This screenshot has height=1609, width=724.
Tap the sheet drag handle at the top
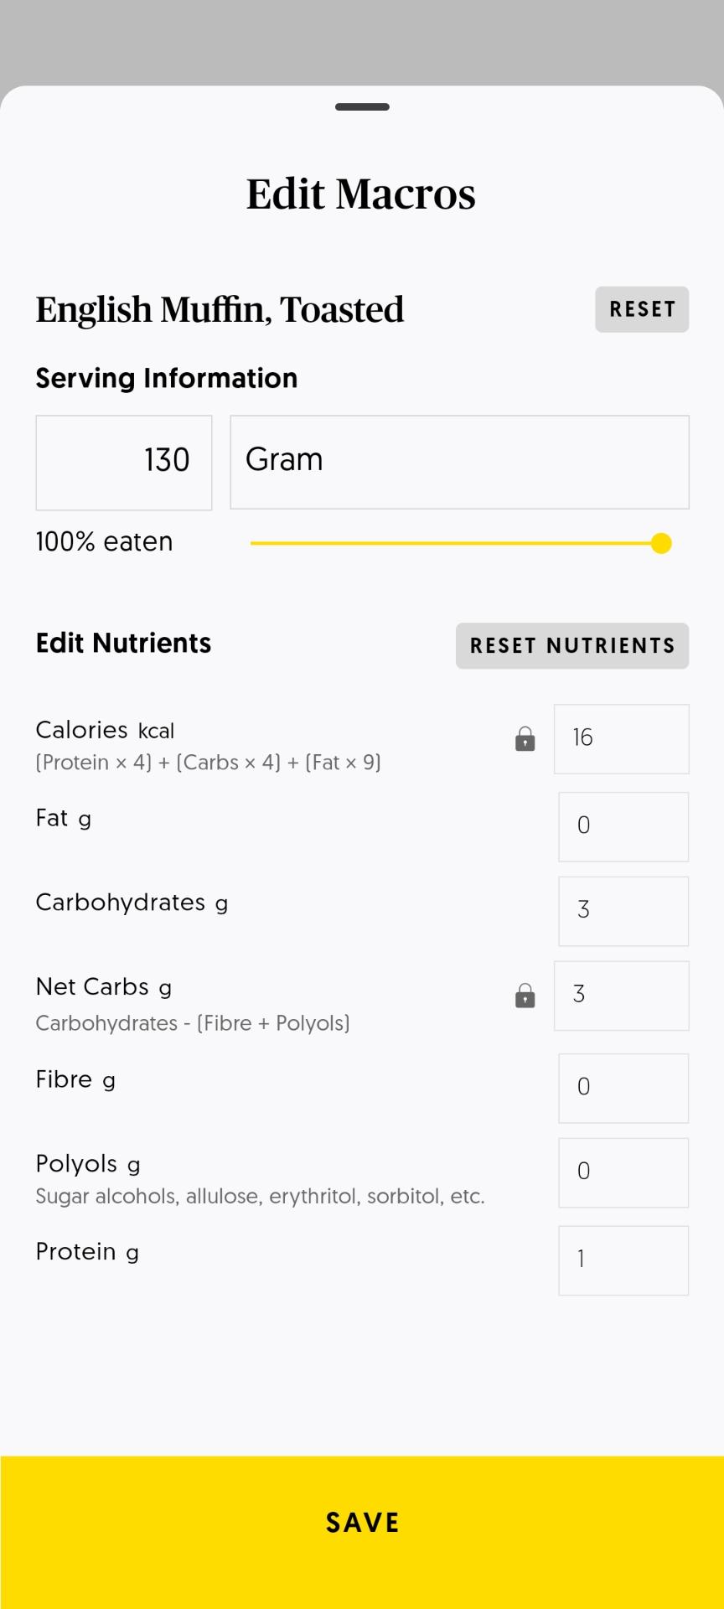tap(362, 106)
